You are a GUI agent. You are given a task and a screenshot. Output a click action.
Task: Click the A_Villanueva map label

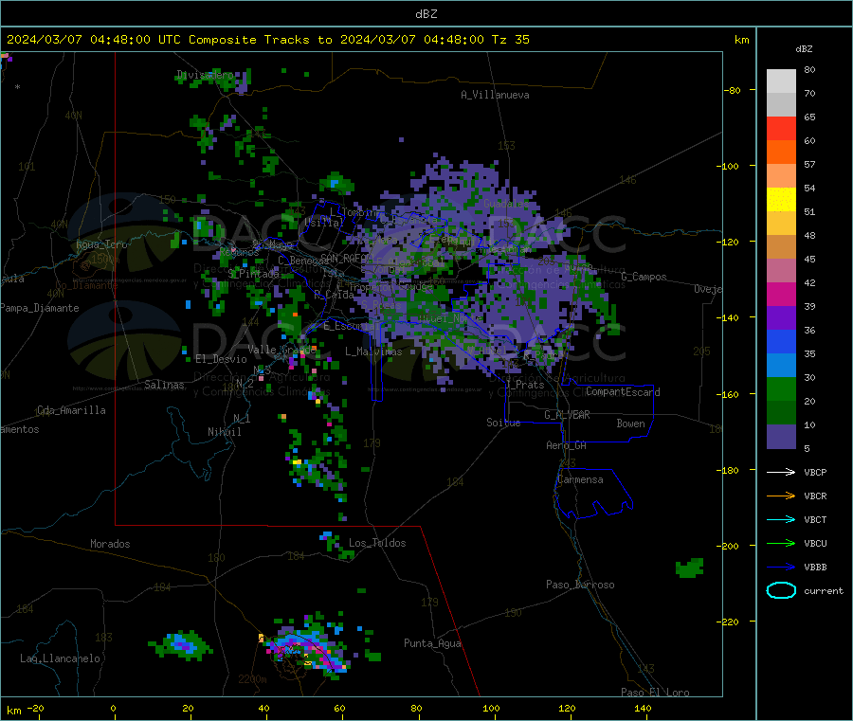495,95
